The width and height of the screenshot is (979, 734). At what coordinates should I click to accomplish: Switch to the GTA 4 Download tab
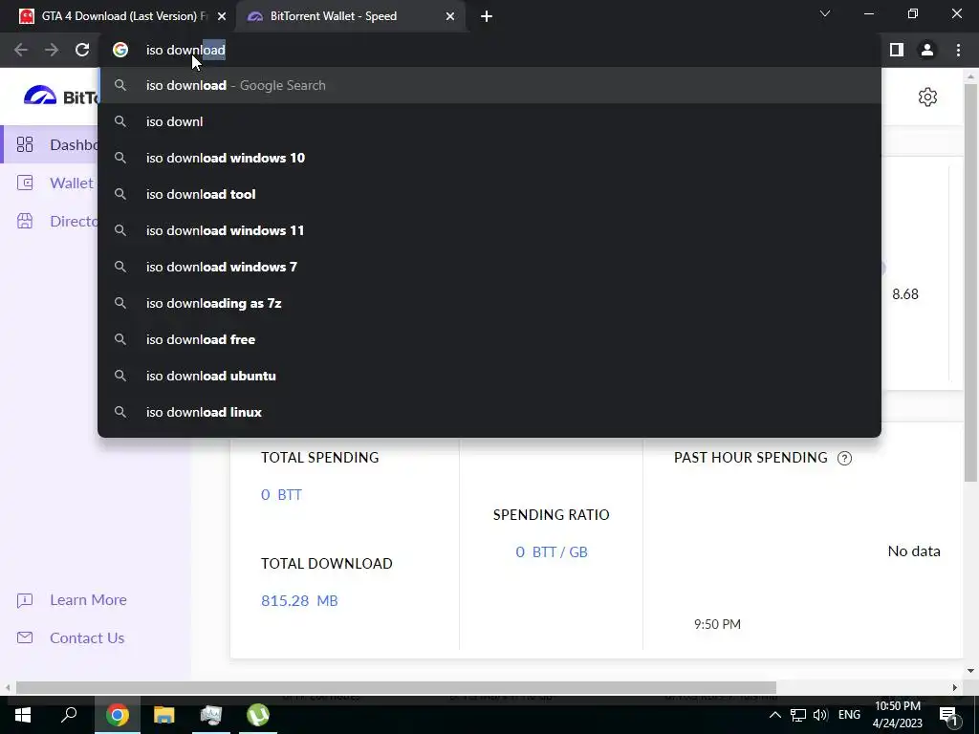pyautogui.click(x=119, y=16)
